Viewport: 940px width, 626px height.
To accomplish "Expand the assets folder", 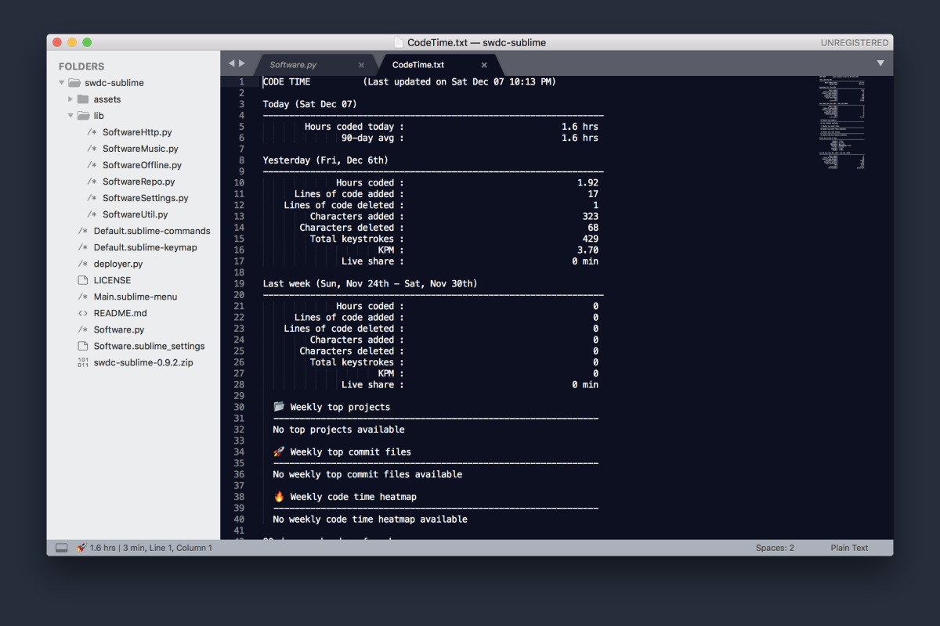I will [70, 99].
